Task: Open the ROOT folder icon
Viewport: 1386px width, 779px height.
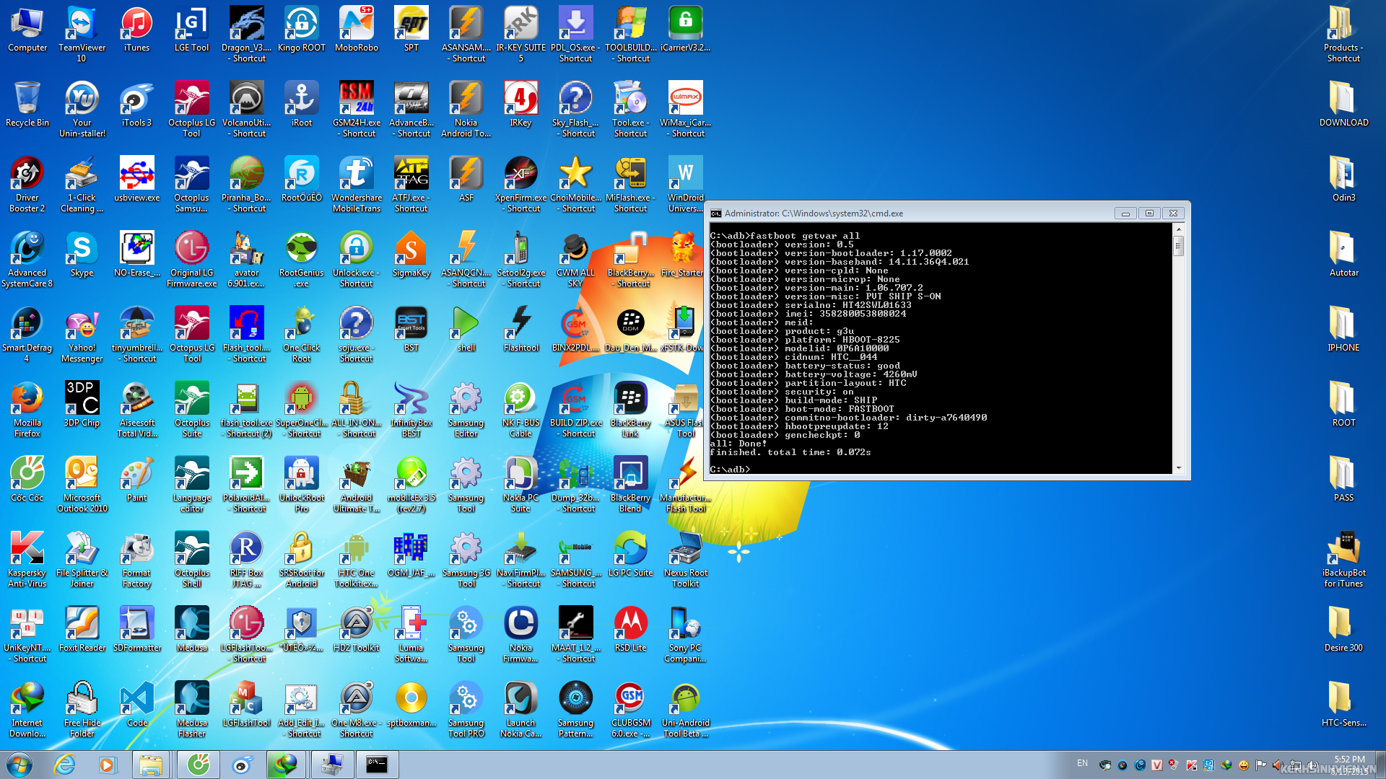Action: point(1343,404)
